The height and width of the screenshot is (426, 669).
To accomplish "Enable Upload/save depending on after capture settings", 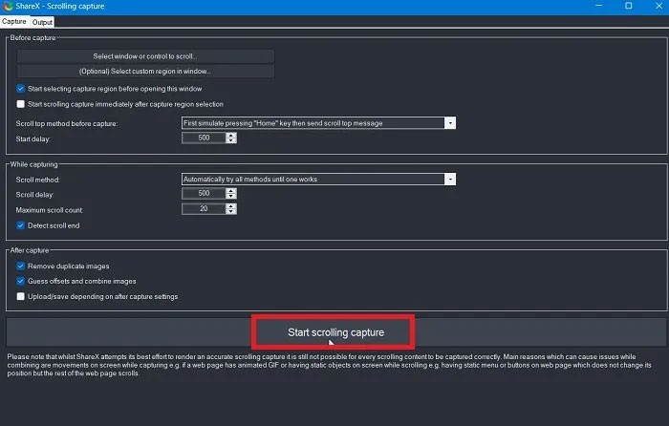I will tap(20, 296).
